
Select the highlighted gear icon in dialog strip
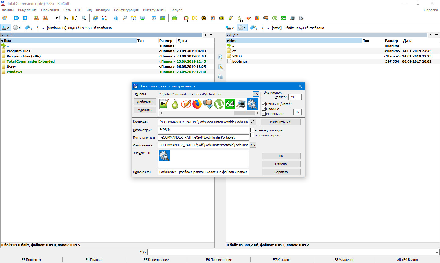[x=252, y=104]
